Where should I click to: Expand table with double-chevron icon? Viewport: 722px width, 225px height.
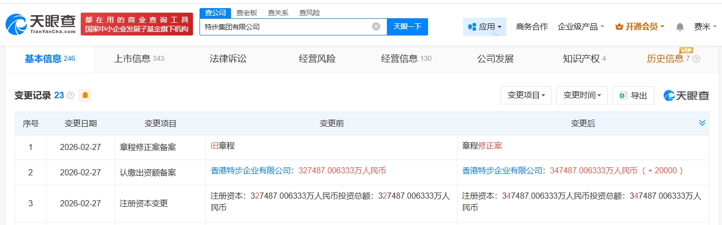(x=702, y=123)
